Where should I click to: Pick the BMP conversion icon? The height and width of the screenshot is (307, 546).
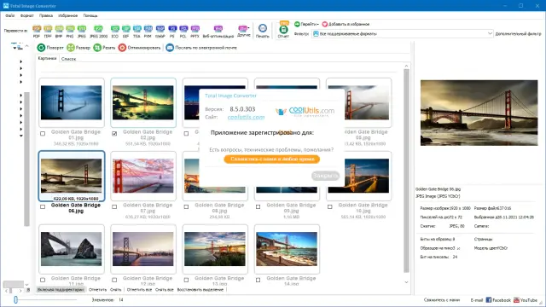(x=59, y=31)
